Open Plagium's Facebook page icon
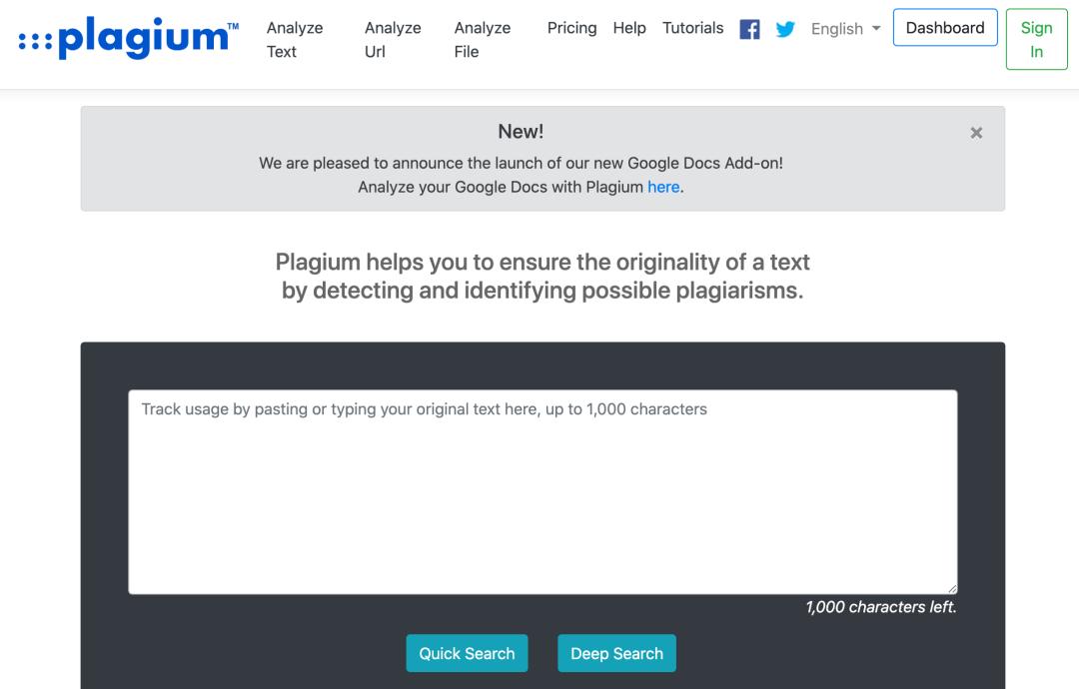Screen dimensions: 1079x689 pos(749,29)
